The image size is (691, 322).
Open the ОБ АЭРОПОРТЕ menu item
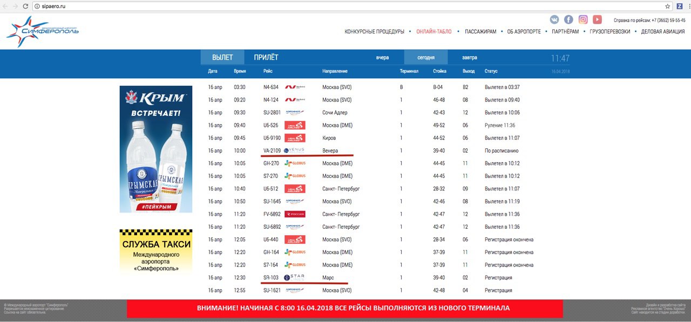click(524, 32)
